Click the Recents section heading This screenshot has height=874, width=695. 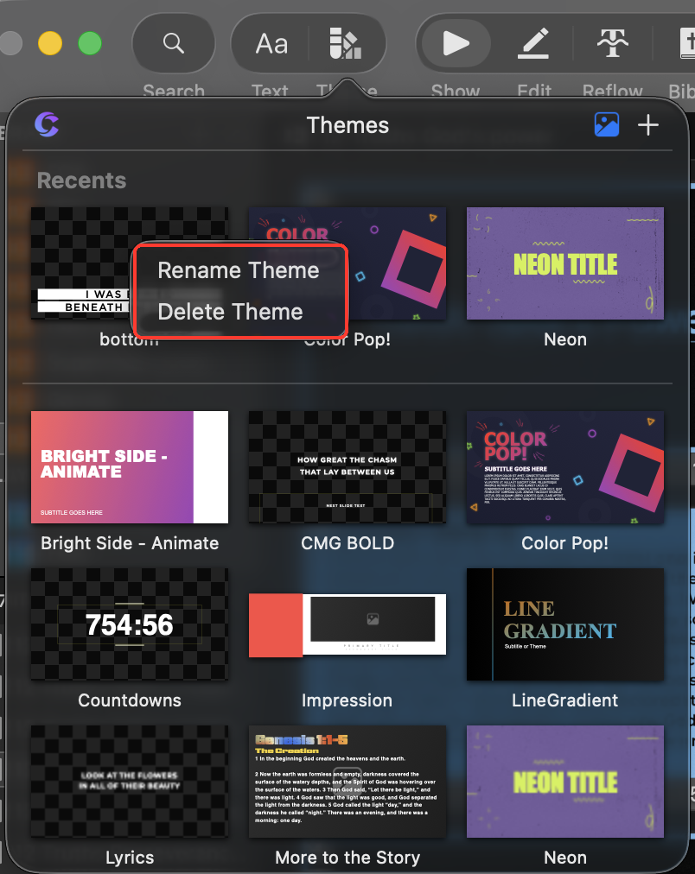click(81, 180)
